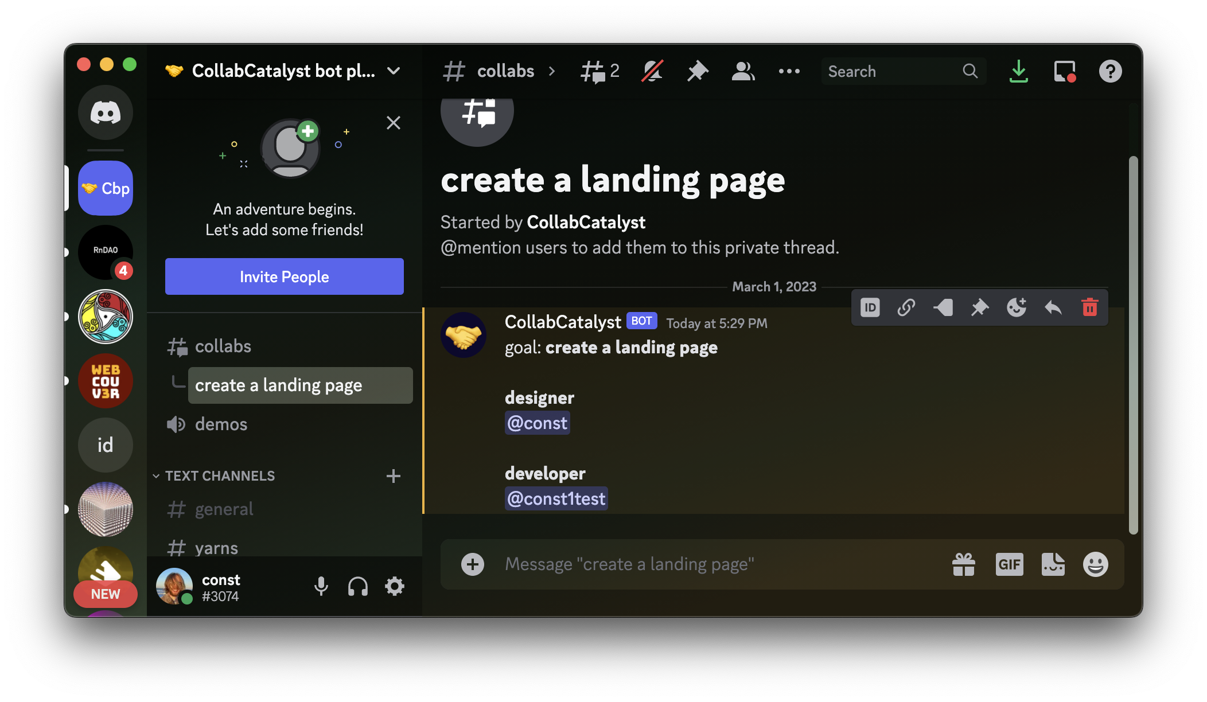
Task: Add a new text channel
Action: (x=394, y=476)
